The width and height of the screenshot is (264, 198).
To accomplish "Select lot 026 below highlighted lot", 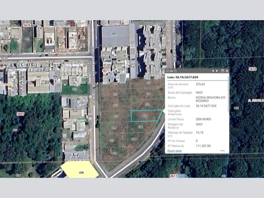I will [141, 127].
